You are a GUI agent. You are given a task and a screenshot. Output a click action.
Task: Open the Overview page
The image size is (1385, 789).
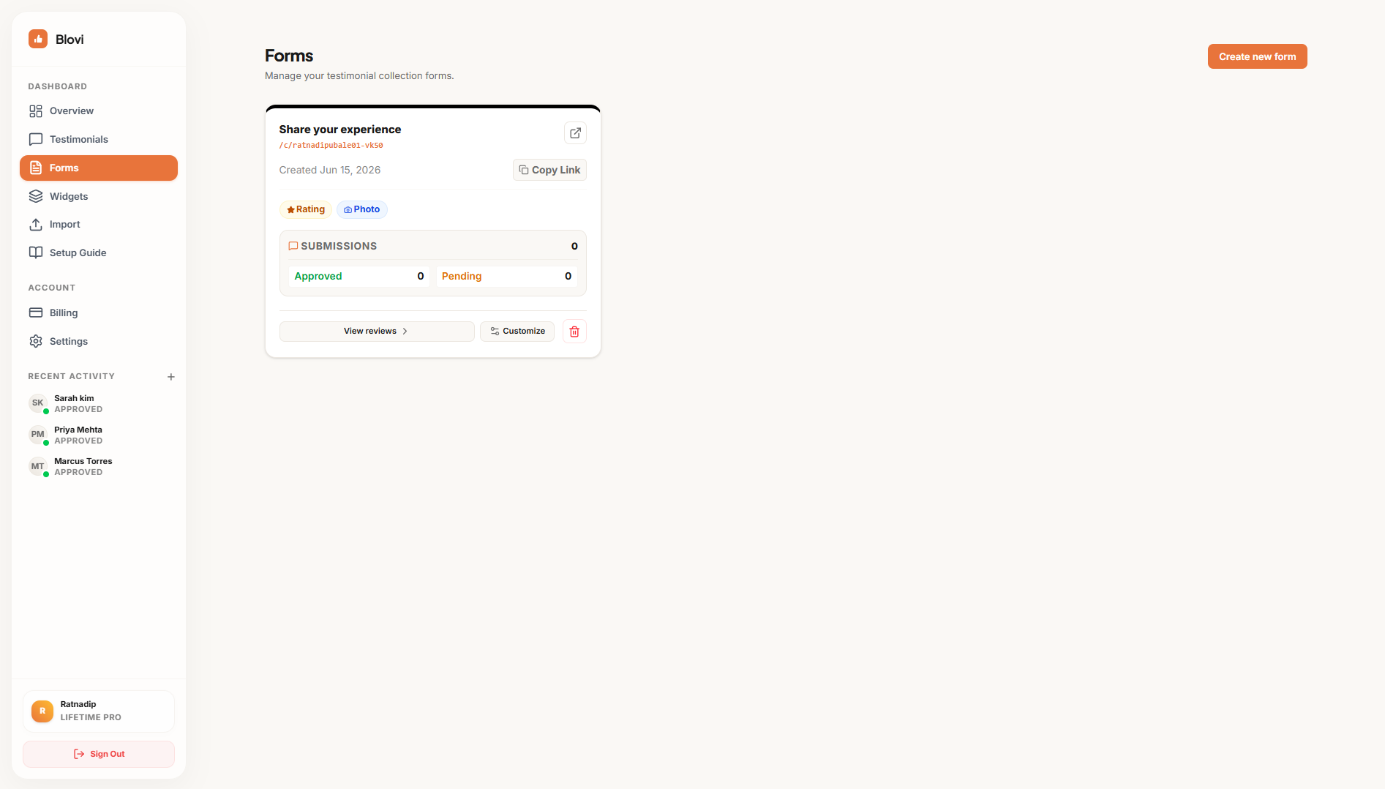(x=99, y=111)
